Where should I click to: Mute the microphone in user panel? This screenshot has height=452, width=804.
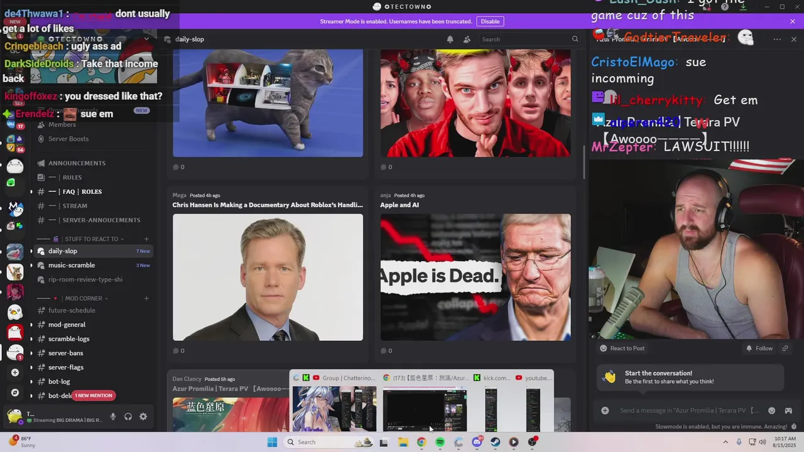tap(113, 416)
